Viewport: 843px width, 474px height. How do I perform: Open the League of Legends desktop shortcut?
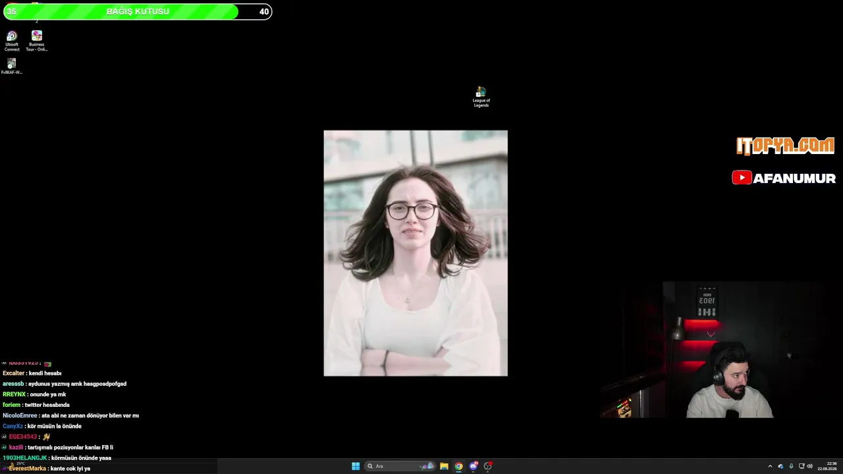click(x=481, y=97)
